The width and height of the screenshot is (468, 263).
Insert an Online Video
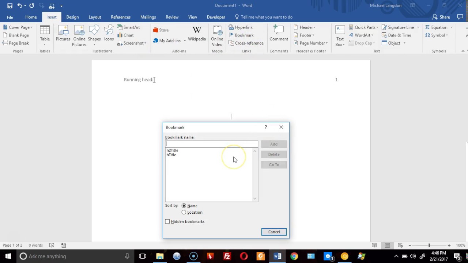[x=217, y=36]
